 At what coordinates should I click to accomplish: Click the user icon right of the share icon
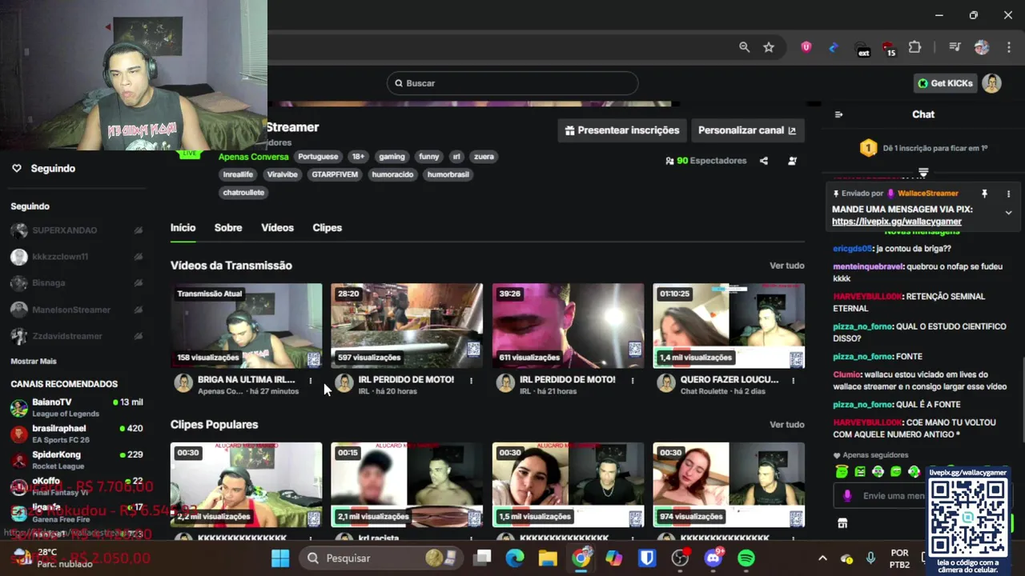pyautogui.click(x=793, y=161)
